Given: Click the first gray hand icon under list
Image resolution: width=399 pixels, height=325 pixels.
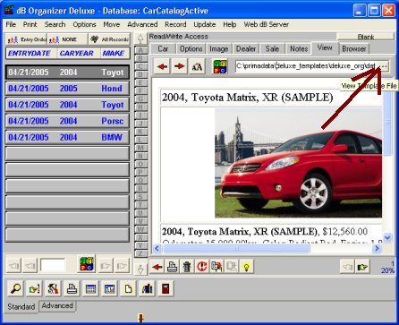Looking at the screenshot, I should pos(13,265).
